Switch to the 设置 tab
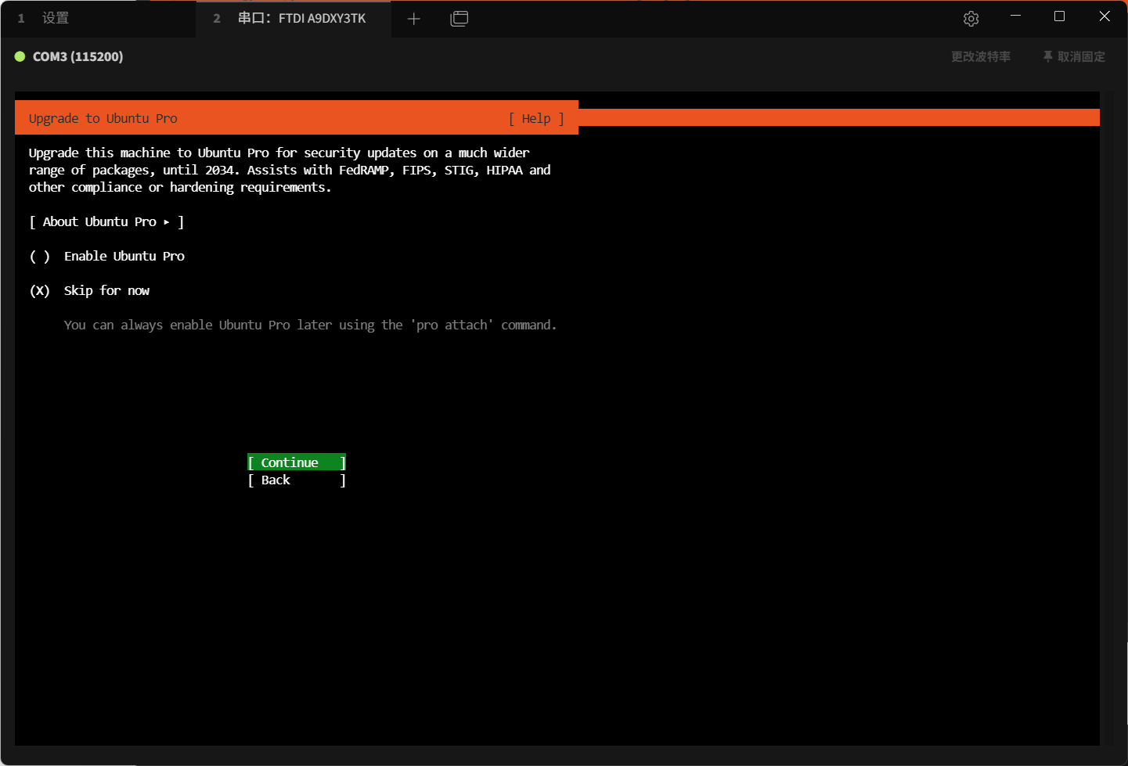The width and height of the screenshot is (1128, 766). [55, 18]
